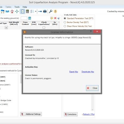This screenshot has height=124, width=124.
Task: Select Standard Penetration Test (SPT) radio
Action: [65, 18]
